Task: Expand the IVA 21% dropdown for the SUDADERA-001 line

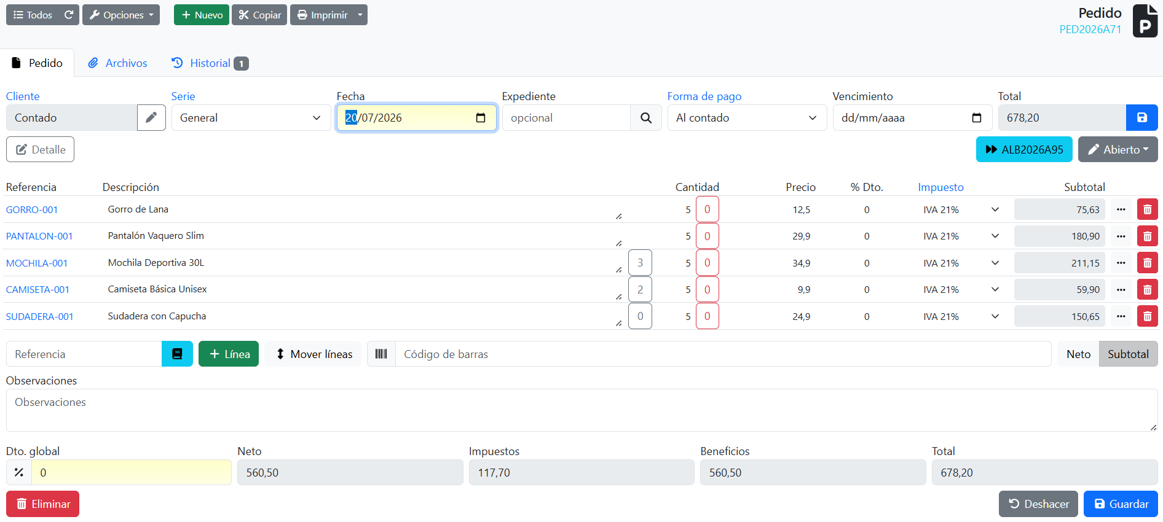Action: coord(961,316)
